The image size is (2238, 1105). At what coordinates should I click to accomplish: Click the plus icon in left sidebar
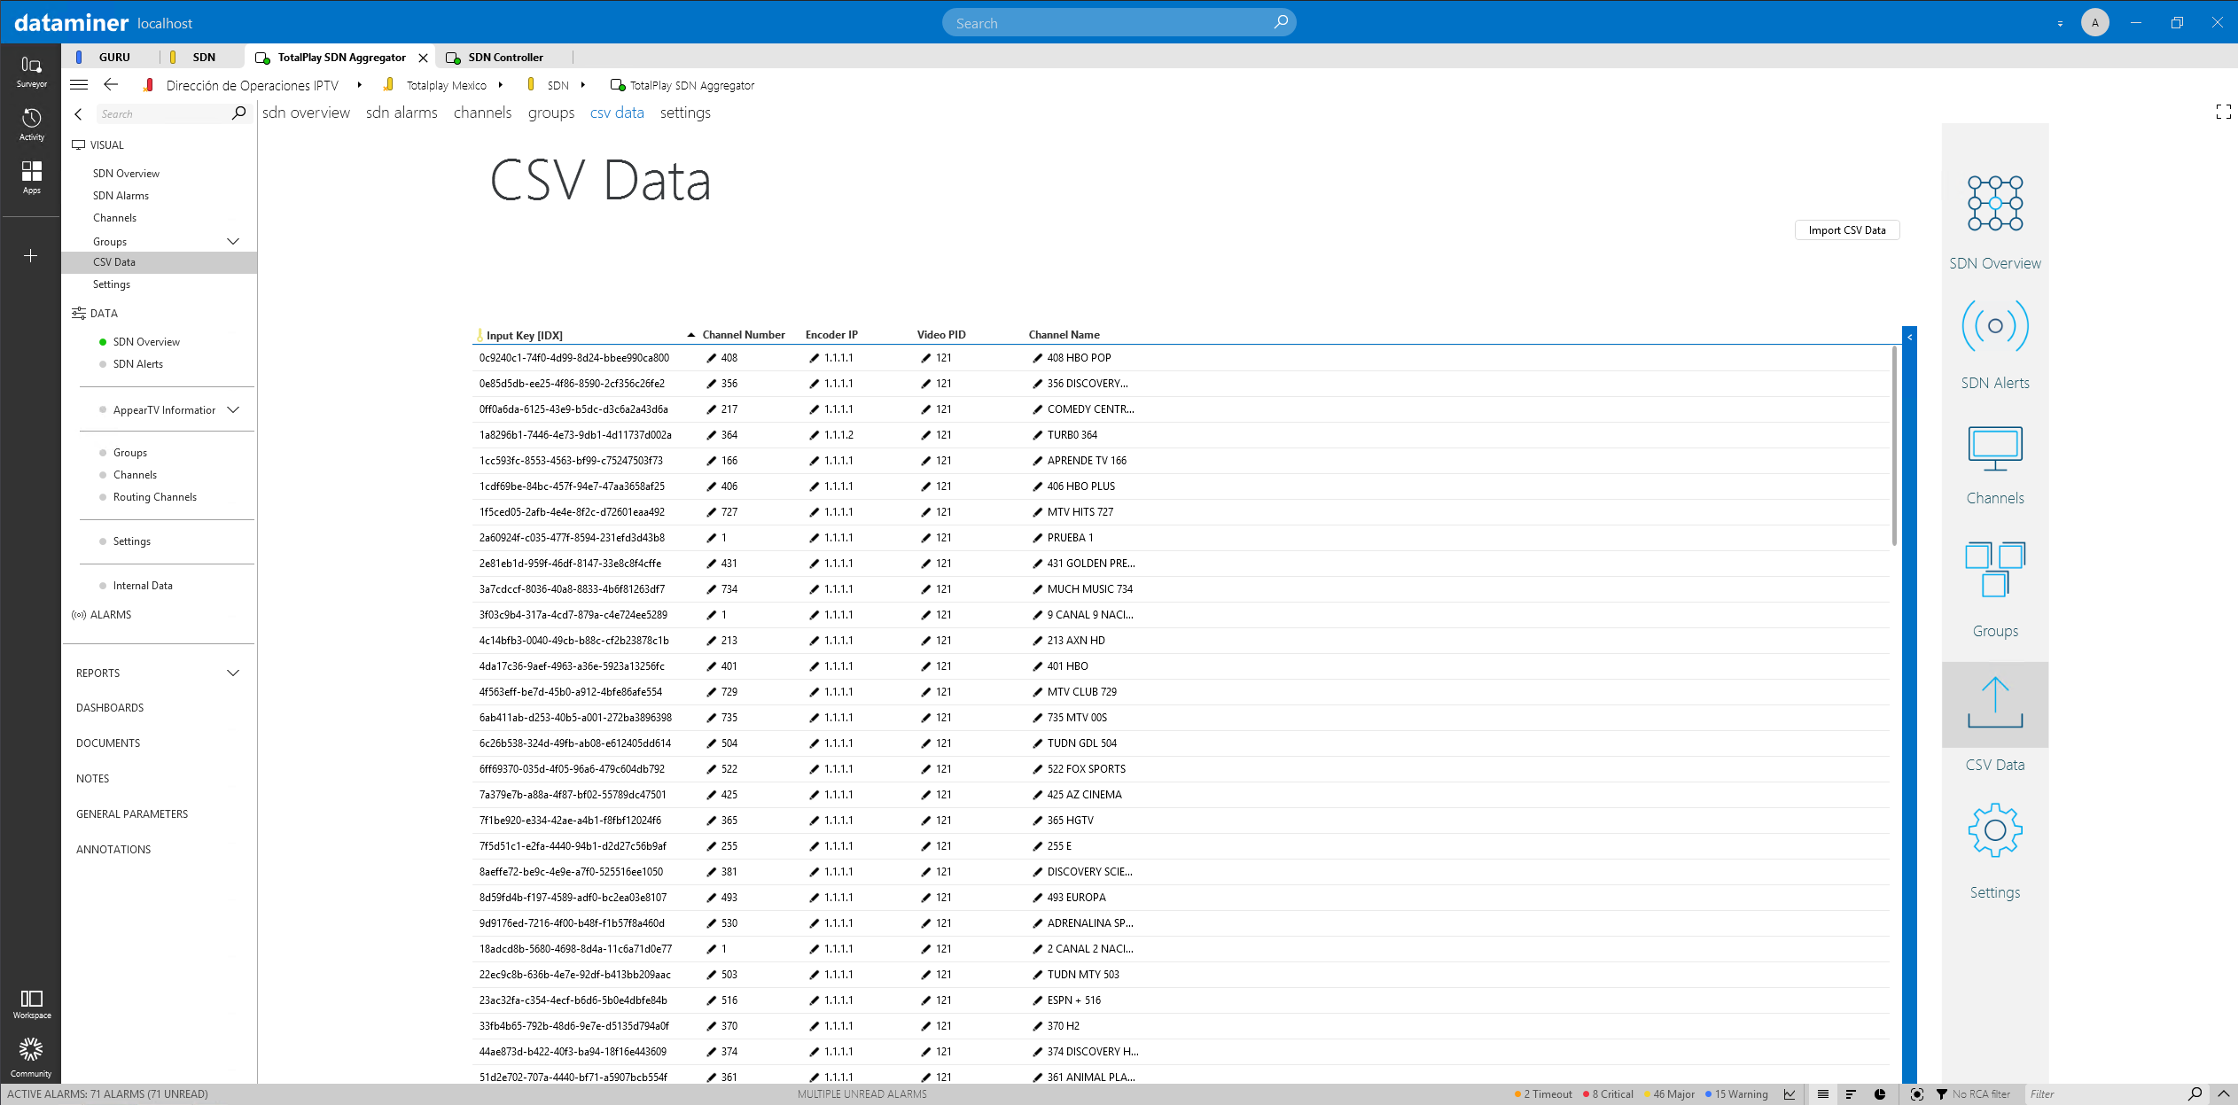[31, 256]
